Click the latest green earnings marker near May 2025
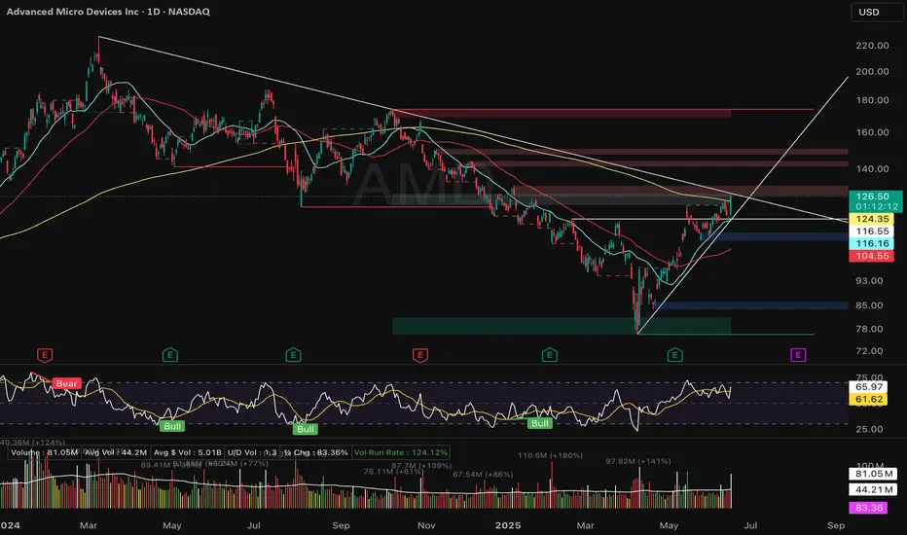 click(674, 354)
